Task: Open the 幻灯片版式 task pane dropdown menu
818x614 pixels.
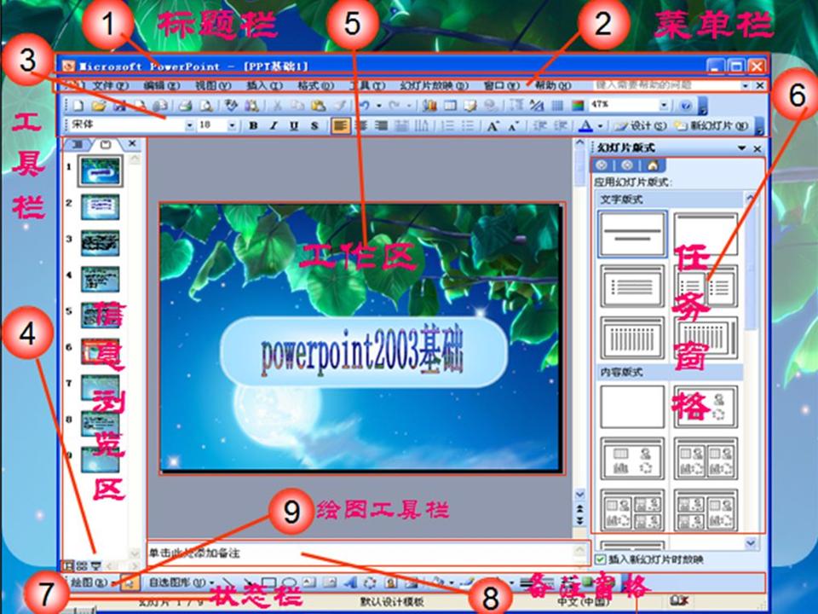Action: pos(742,148)
